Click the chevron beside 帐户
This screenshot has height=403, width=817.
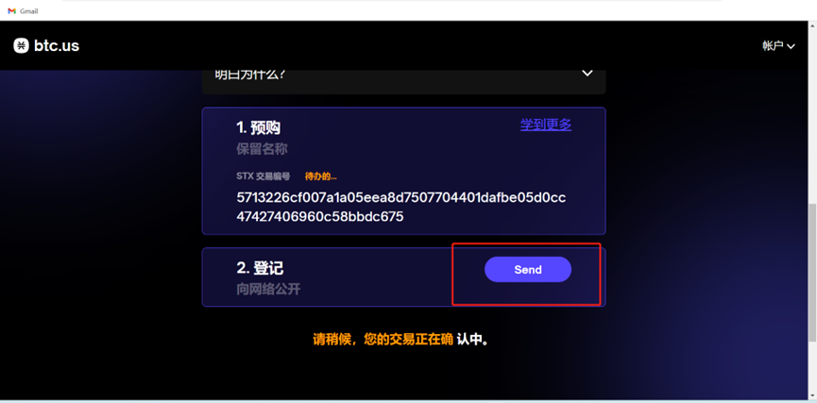coord(791,46)
